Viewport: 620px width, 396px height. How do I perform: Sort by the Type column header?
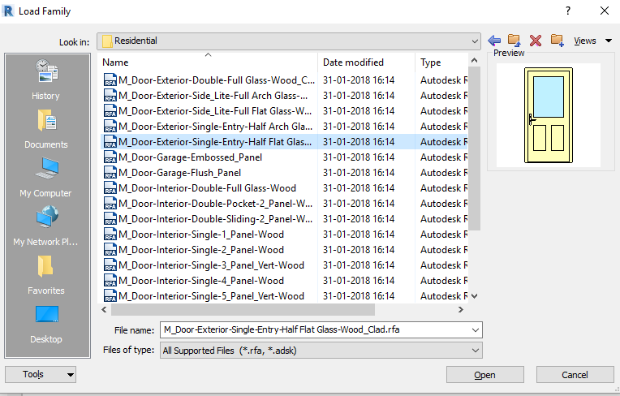point(441,62)
